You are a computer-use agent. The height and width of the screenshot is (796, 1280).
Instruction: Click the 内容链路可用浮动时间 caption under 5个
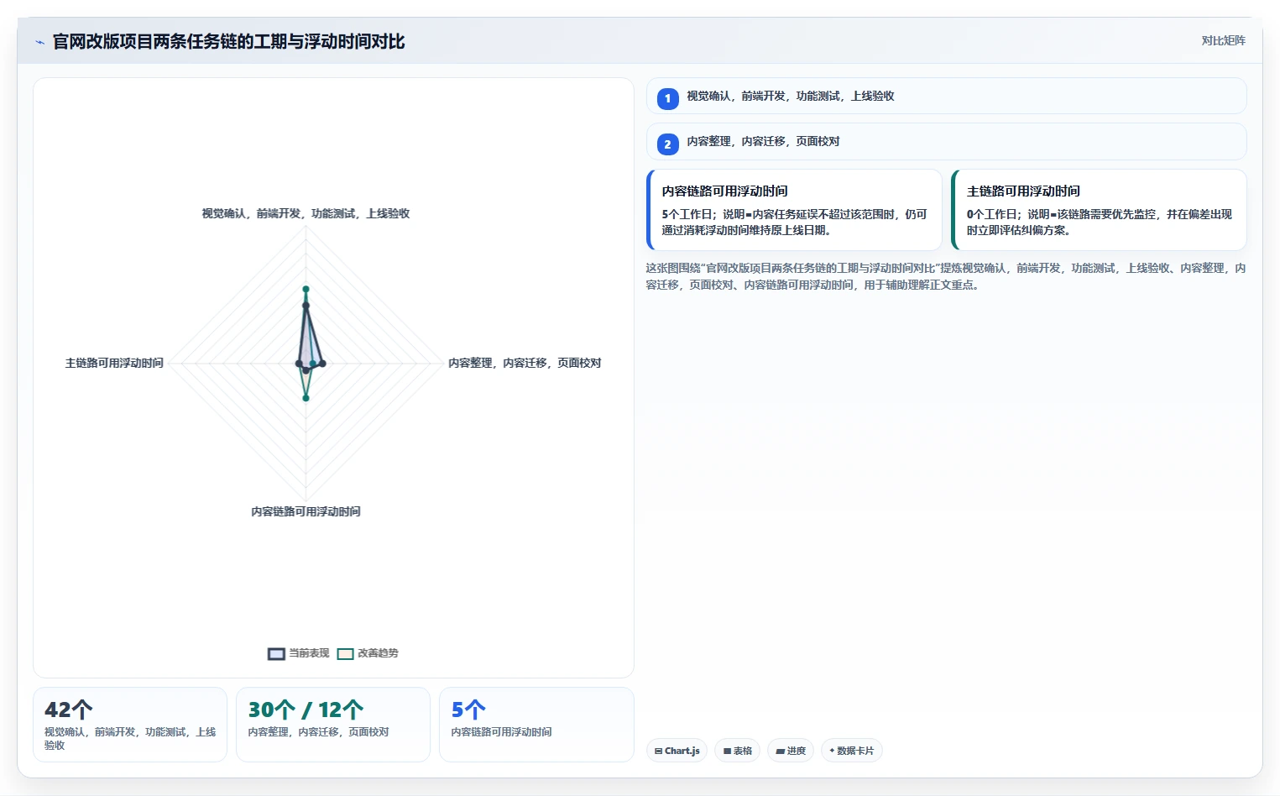point(501,732)
